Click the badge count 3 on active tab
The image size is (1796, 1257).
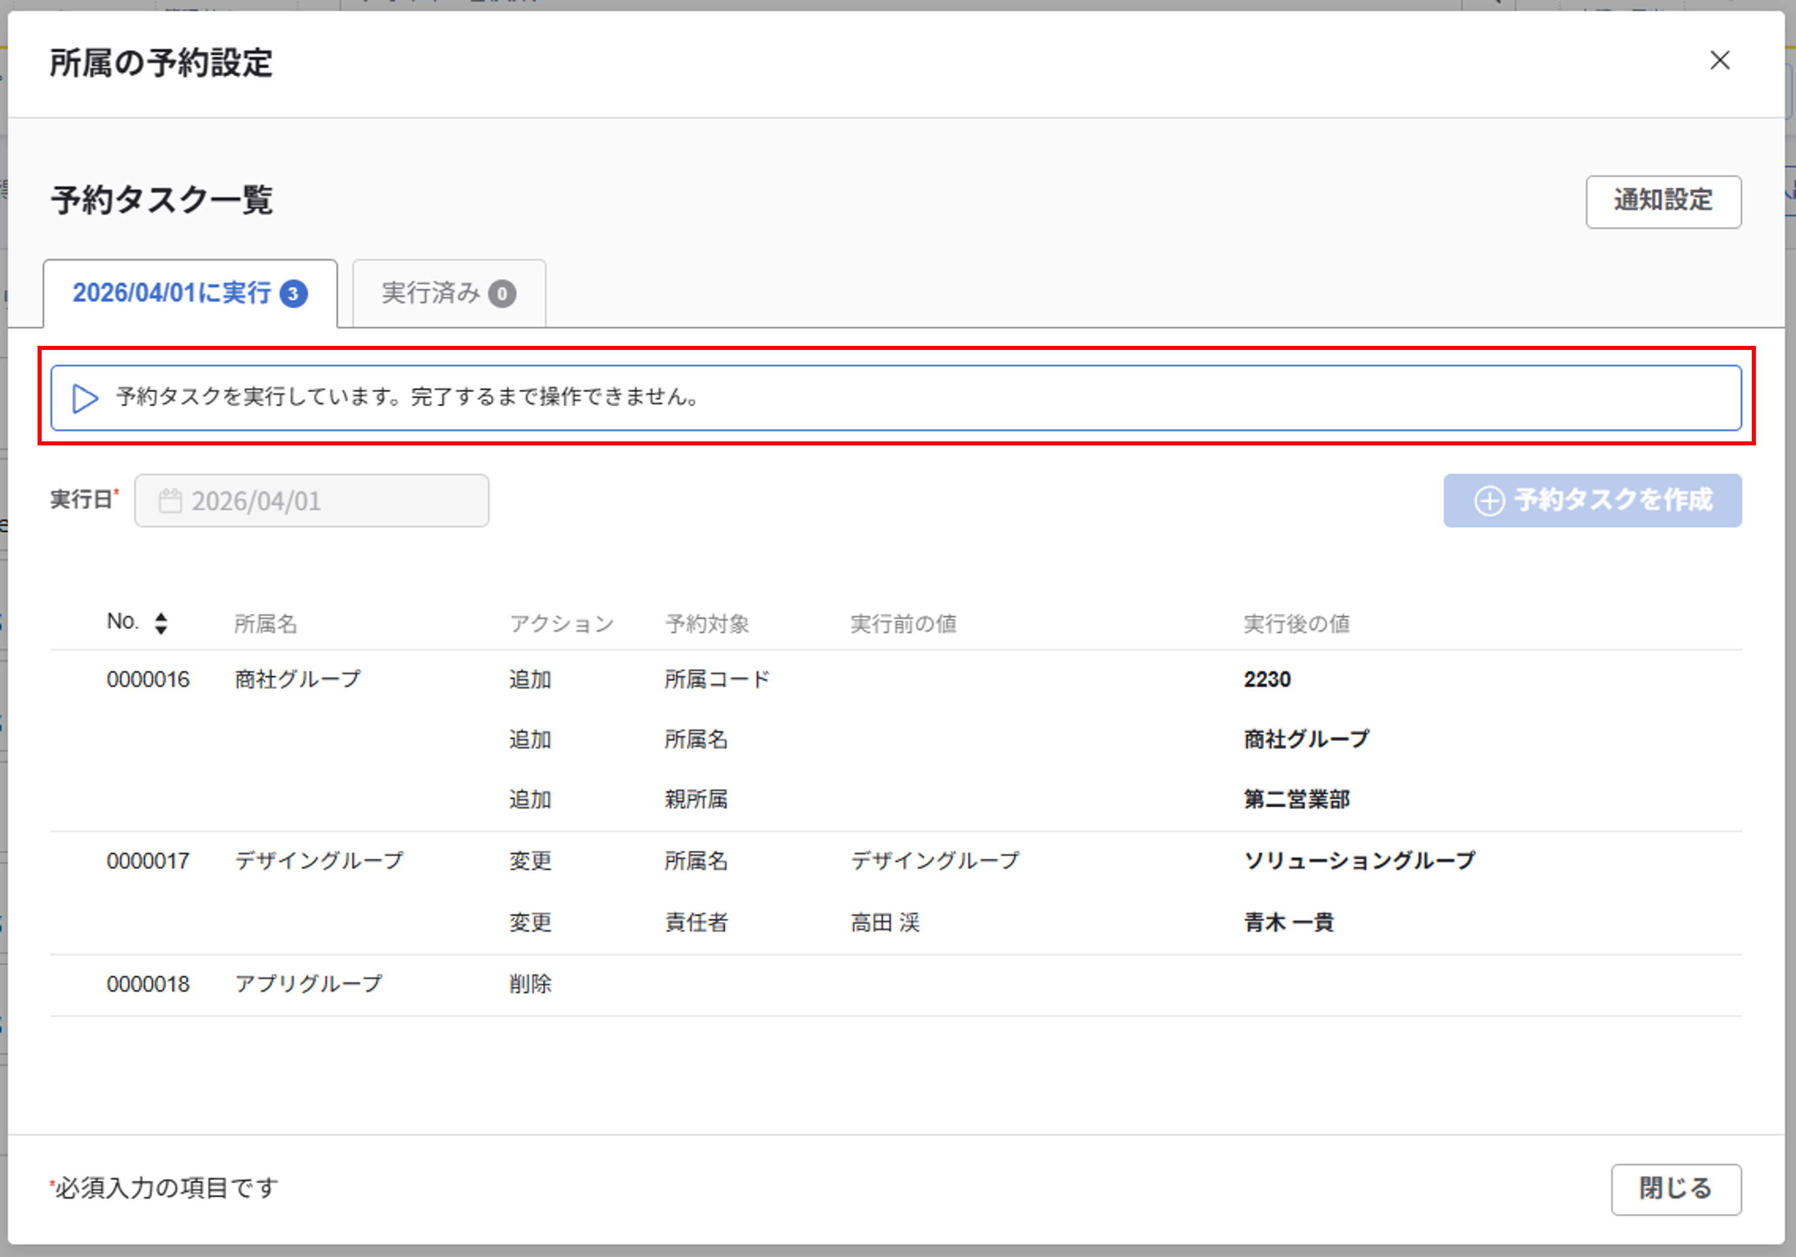click(x=294, y=294)
